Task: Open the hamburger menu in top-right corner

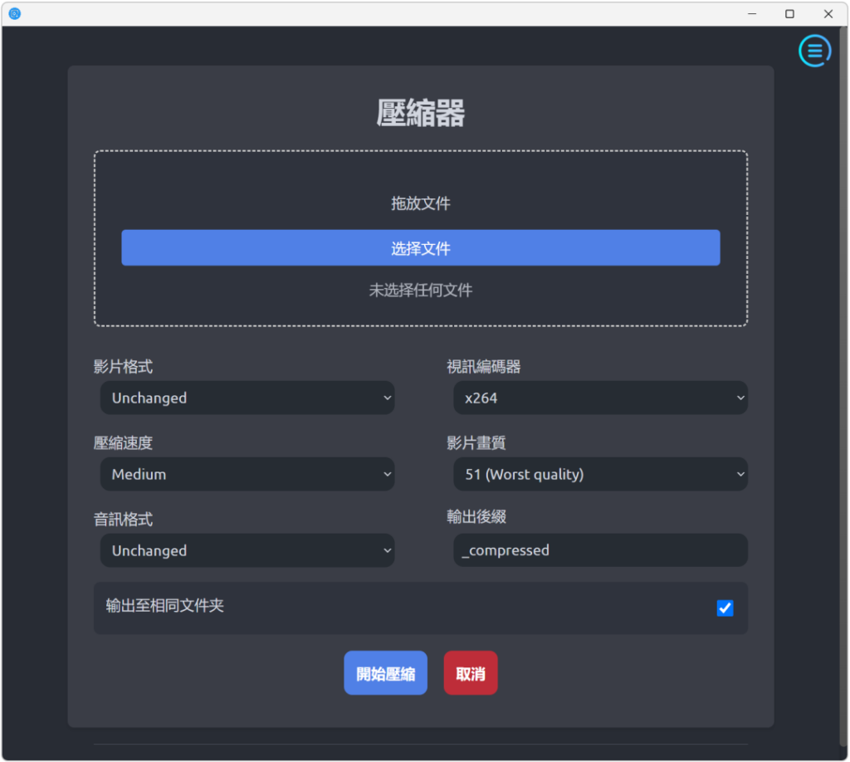Action: [x=814, y=51]
